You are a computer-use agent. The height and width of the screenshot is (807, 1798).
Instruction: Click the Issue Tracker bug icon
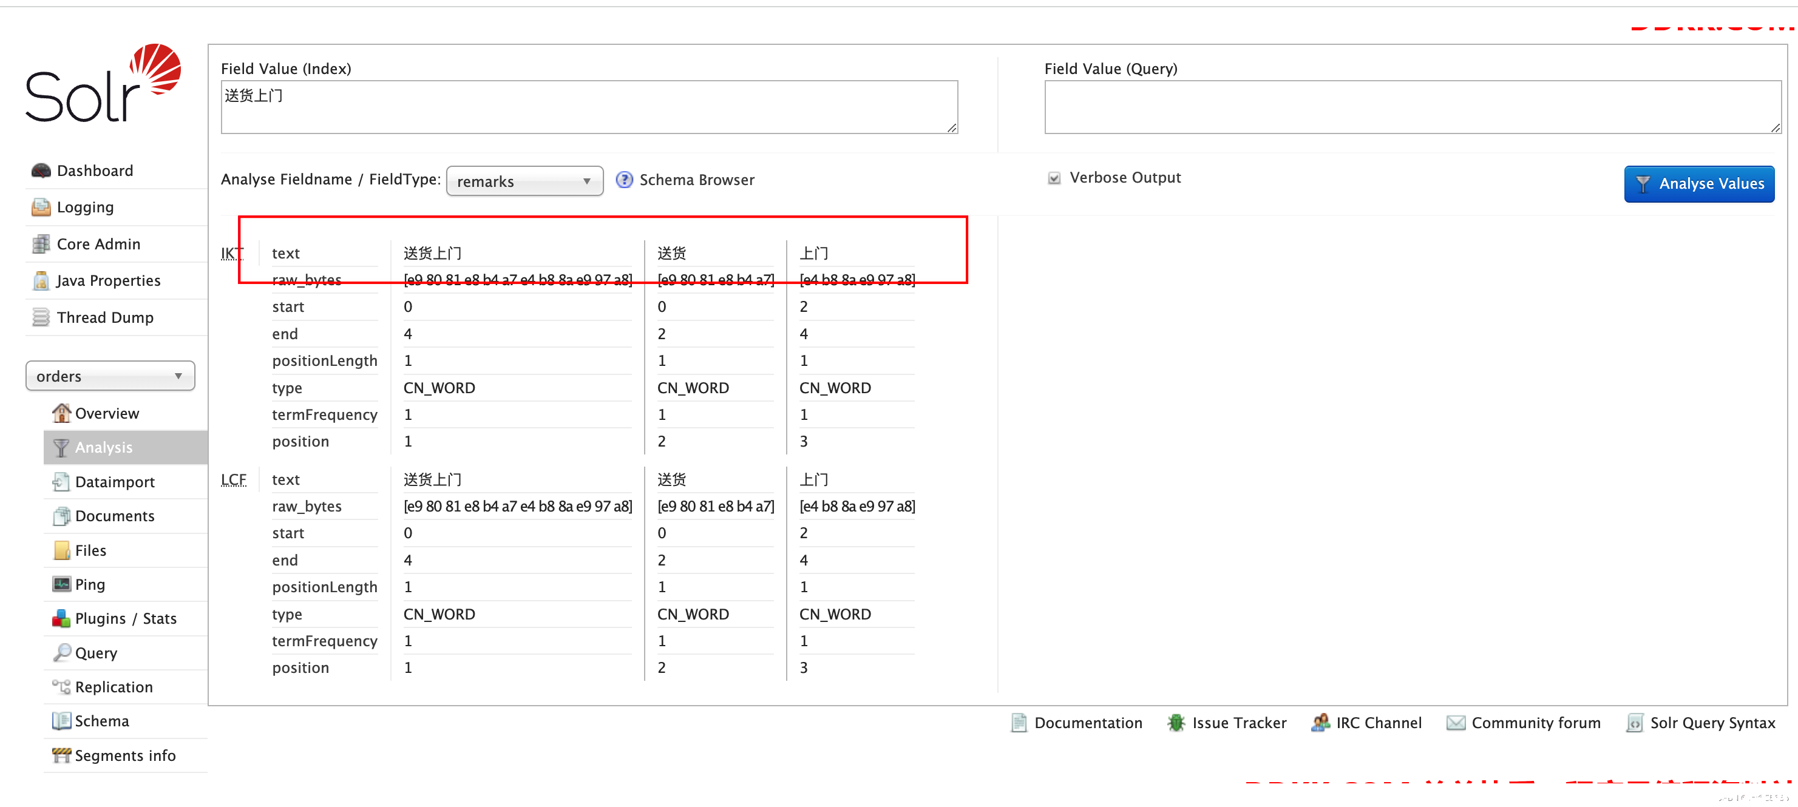tap(1176, 723)
